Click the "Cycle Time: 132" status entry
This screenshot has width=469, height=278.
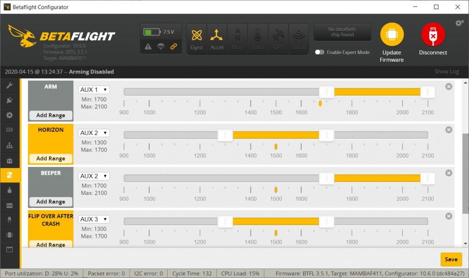(192, 273)
